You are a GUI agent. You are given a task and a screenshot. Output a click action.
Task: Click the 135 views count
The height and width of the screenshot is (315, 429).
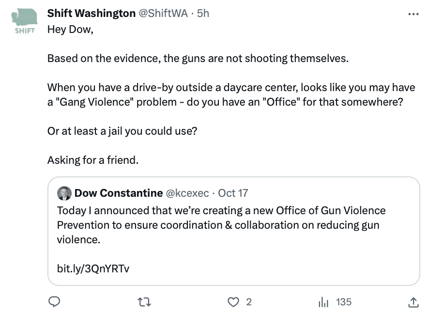tap(343, 302)
